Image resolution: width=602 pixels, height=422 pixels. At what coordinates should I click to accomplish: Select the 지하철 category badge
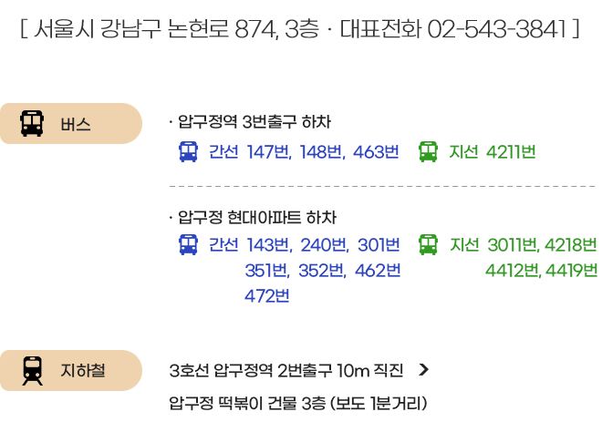[71, 371]
